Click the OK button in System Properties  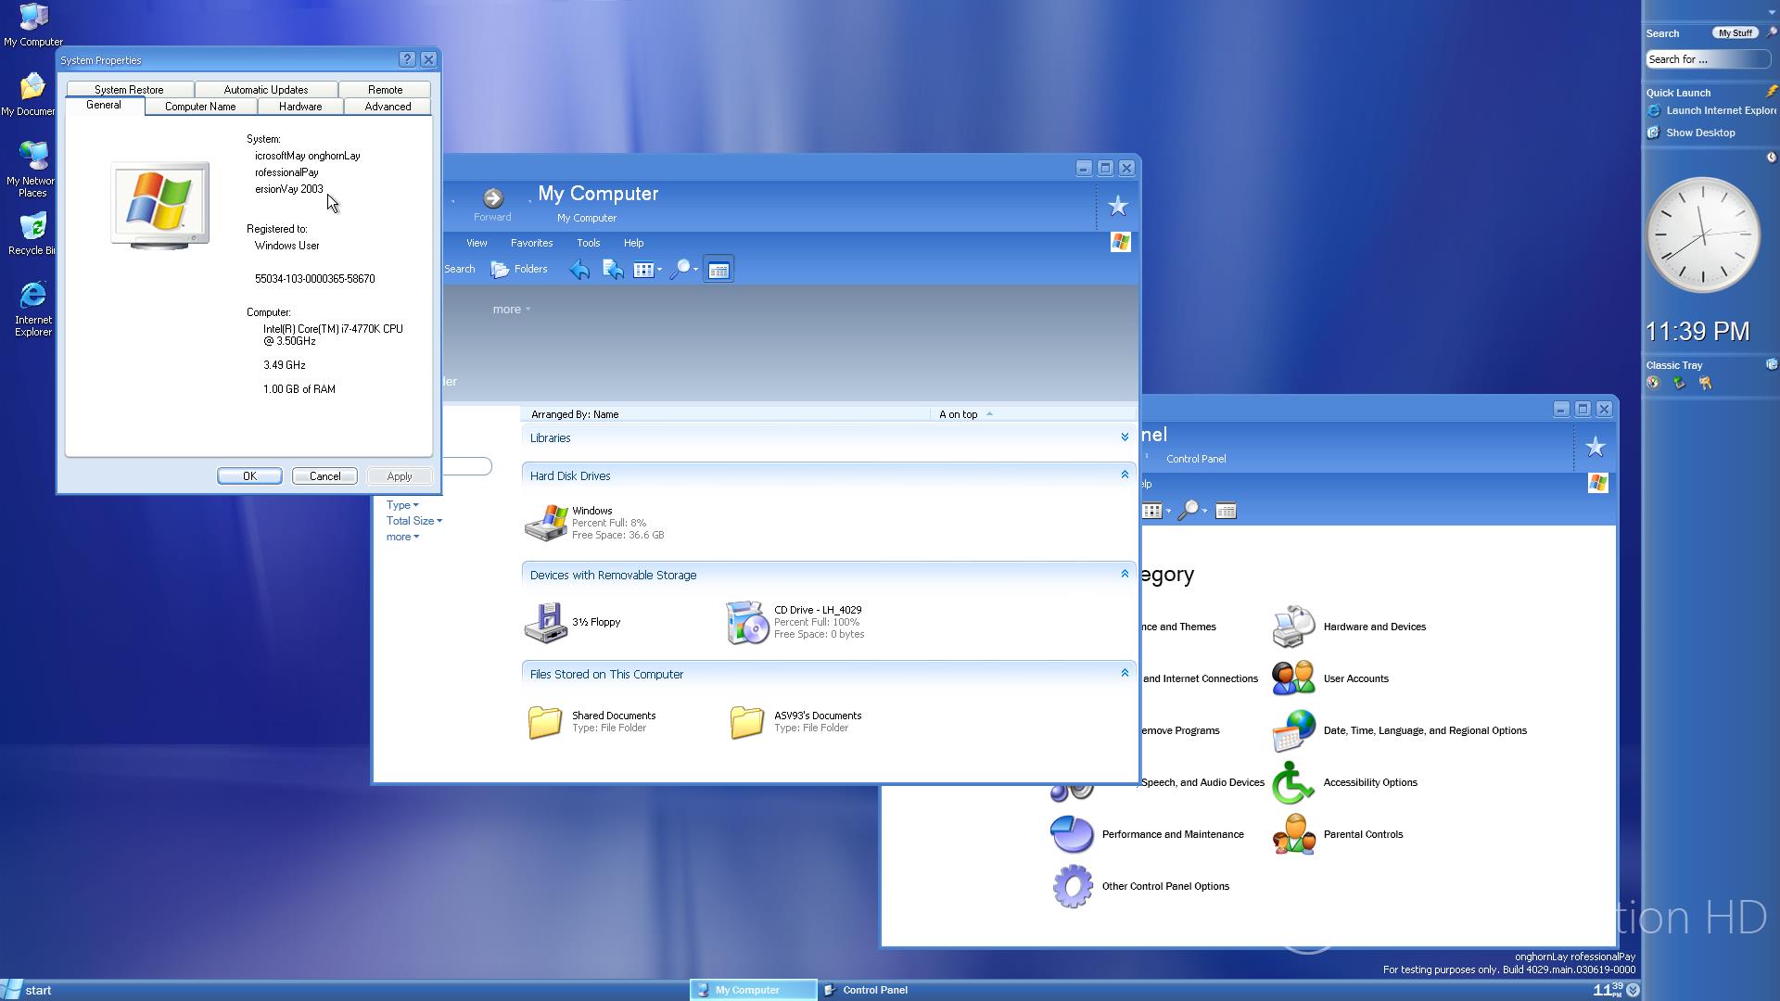point(249,476)
